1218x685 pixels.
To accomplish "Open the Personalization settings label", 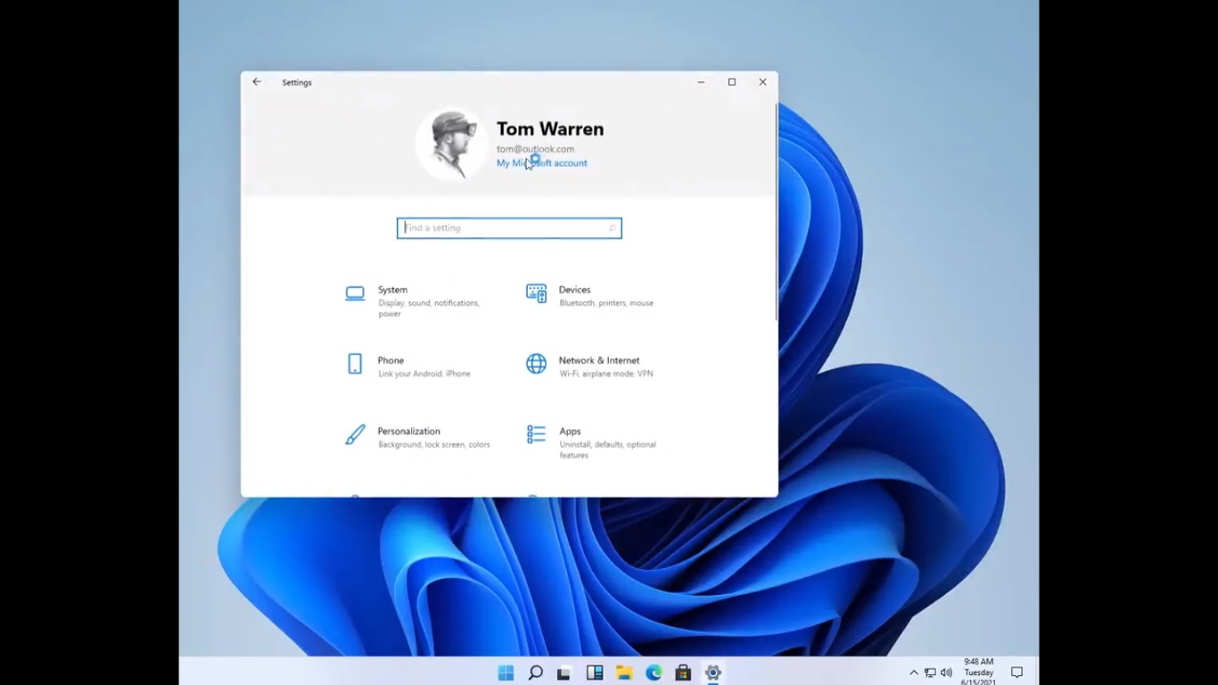I will [408, 431].
